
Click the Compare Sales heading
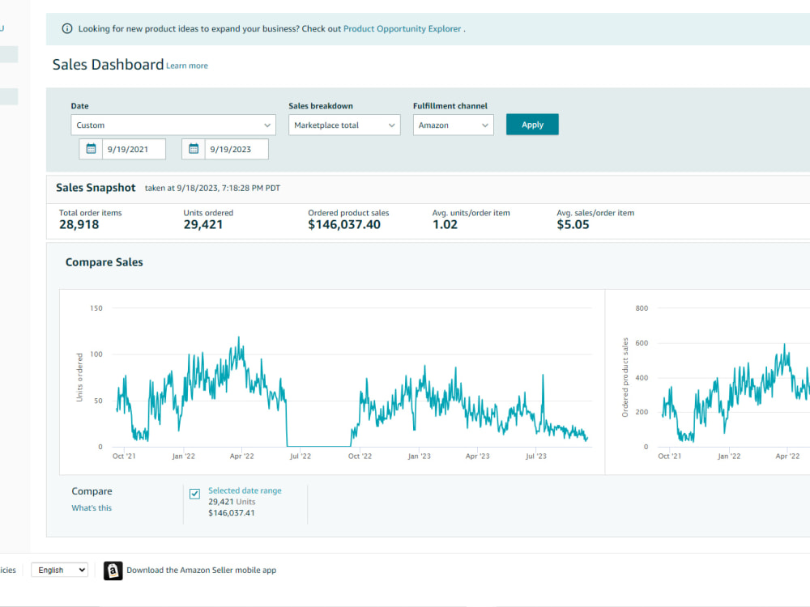tap(104, 262)
